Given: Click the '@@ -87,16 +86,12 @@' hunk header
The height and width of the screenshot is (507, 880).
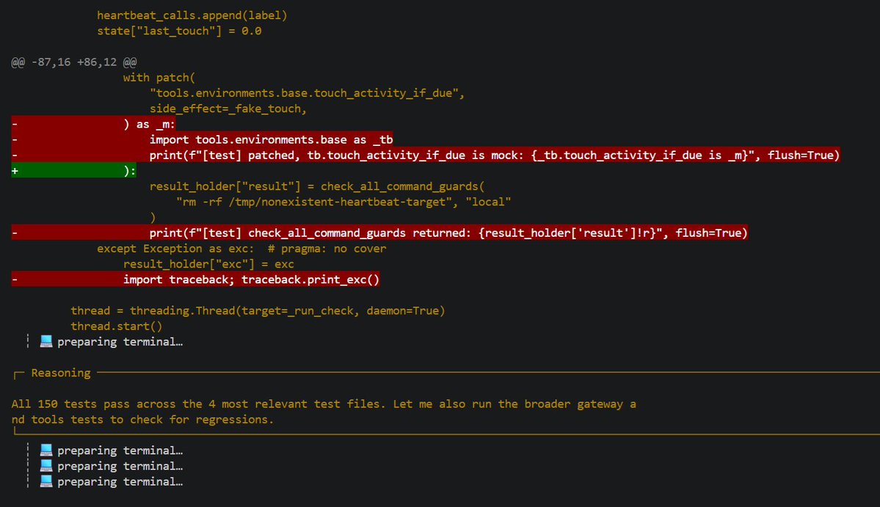Looking at the screenshot, I should tap(74, 62).
